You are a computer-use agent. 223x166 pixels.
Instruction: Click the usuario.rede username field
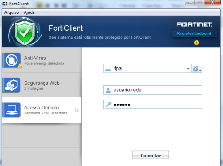pyautogui.click(x=153, y=90)
